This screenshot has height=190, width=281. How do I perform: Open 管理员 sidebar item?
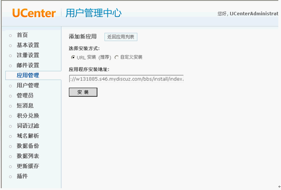click(x=25, y=95)
